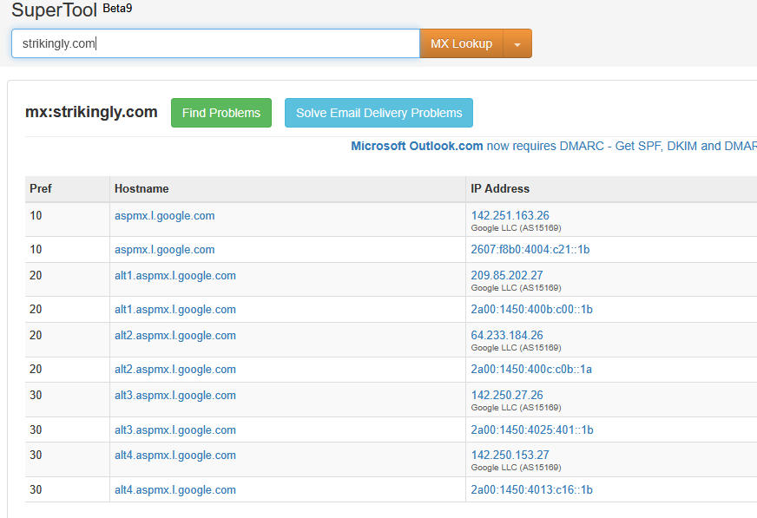Open IPv6 address 2607:f8b0:4004:c21::1b
The width and height of the screenshot is (757, 518).
[x=530, y=249]
